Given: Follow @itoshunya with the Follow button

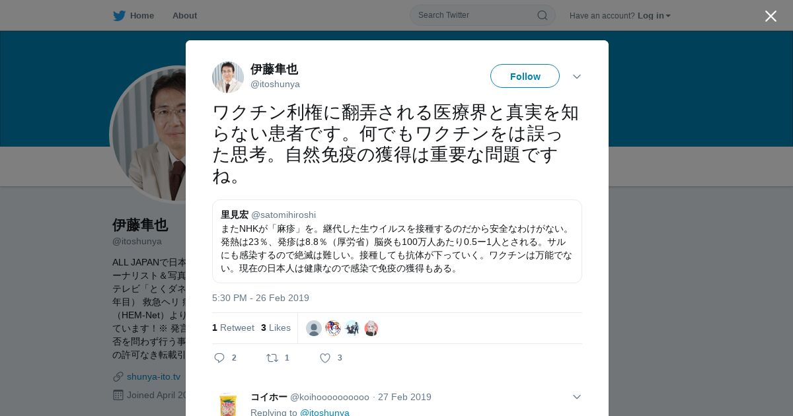Looking at the screenshot, I should [525, 77].
